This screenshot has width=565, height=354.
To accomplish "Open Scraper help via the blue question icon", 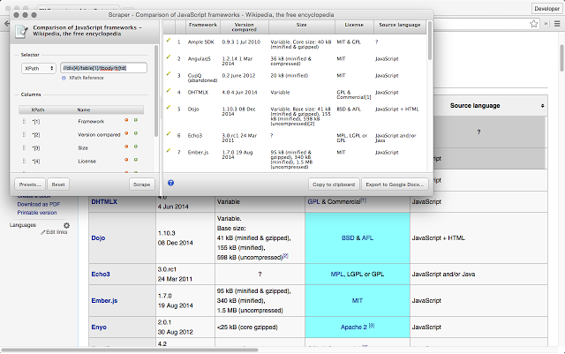I will coord(170,183).
